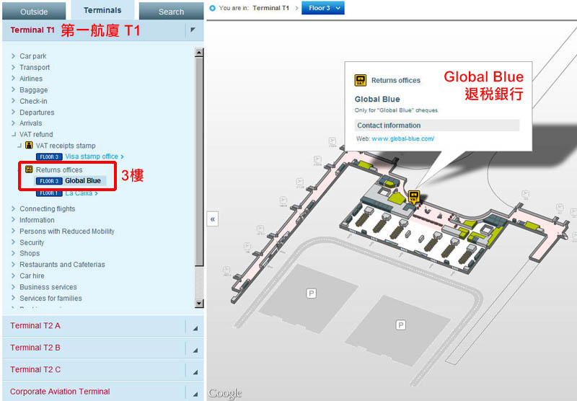Click the left parking P icon
Viewport: 577px width, 401px height.
tap(312, 294)
